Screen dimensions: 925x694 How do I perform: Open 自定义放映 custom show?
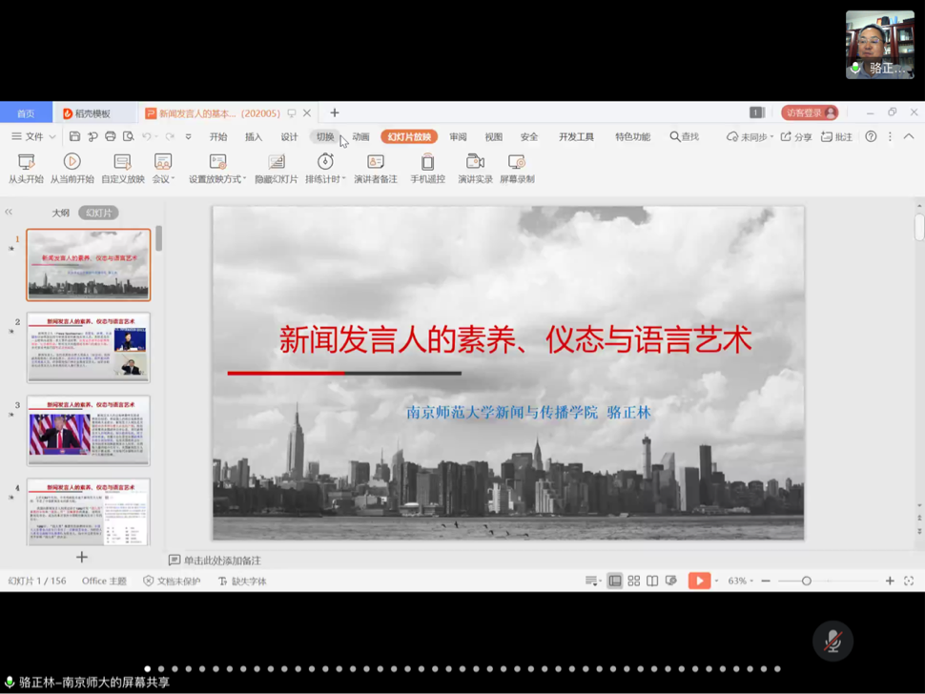tap(122, 163)
